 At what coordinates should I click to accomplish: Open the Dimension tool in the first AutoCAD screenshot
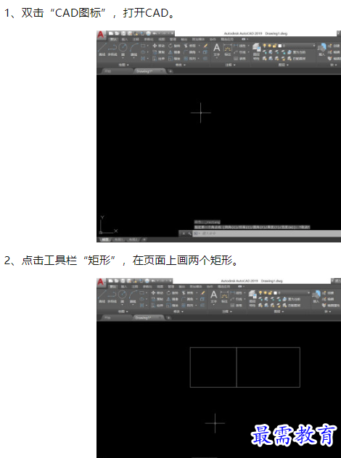tap(227, 49)
